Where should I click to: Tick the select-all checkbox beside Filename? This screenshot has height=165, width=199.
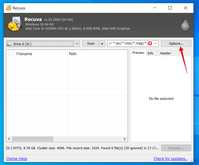pos(11,54)
